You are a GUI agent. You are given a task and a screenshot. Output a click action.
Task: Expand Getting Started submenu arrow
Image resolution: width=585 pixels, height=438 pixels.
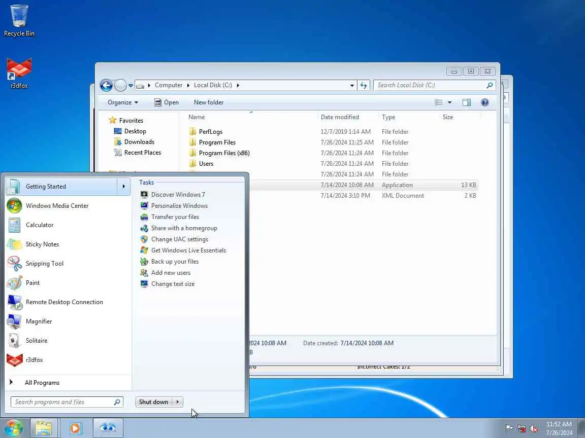[124, 186]
